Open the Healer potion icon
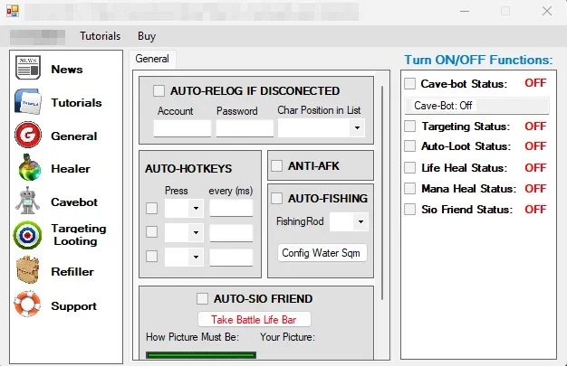The image size is (567, 366). point(29,167)
